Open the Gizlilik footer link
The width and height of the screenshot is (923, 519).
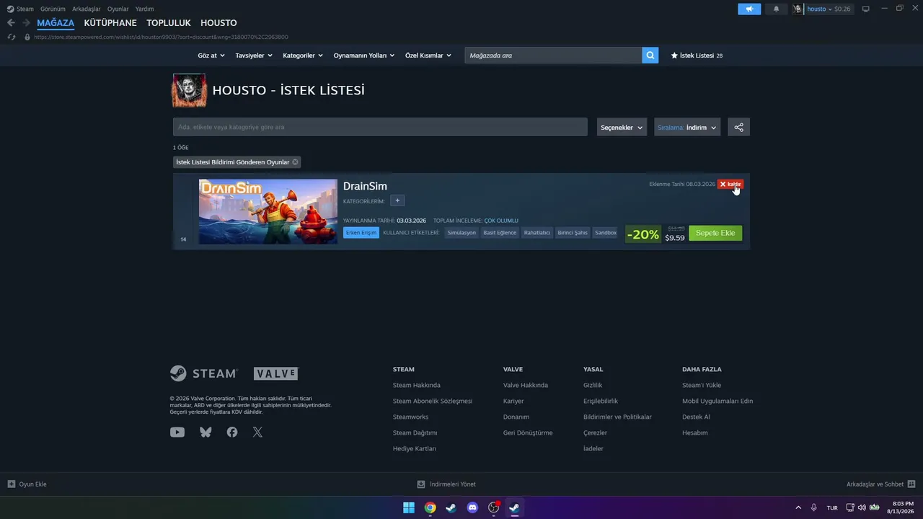(593, 385)
